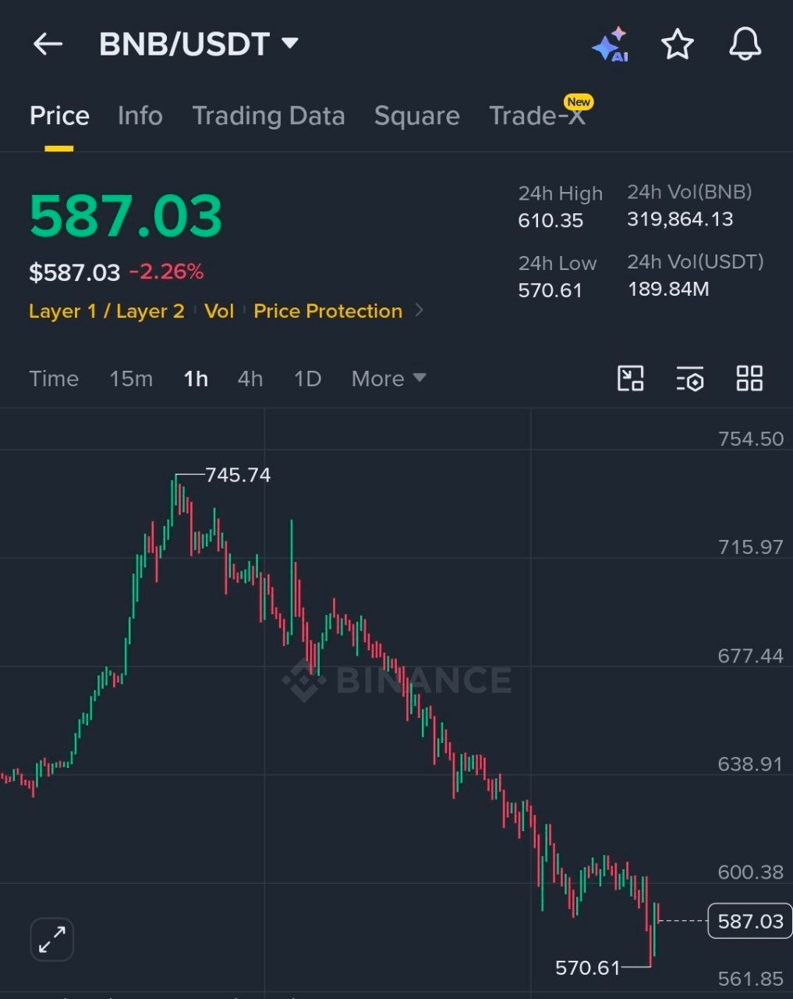
Task: Open the Layer 1 / Layer 2 tag
Action: 107,311
